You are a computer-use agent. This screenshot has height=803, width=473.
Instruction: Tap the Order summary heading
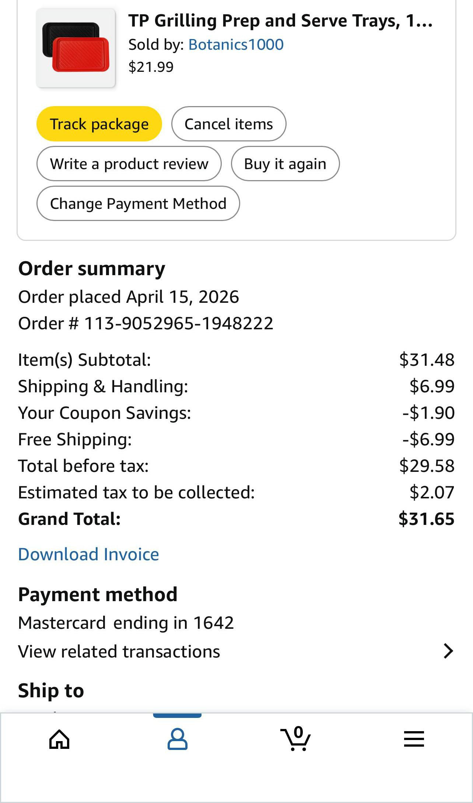coord(92,269)
